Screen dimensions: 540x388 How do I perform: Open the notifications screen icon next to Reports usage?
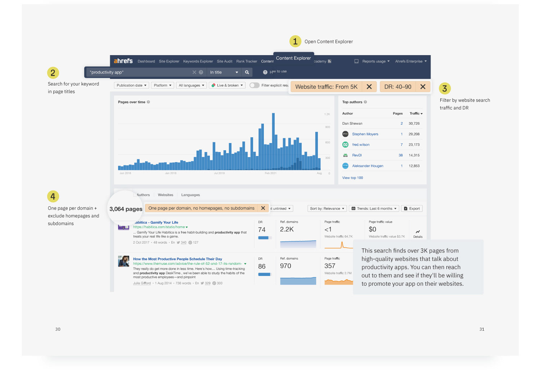[356, 61]
